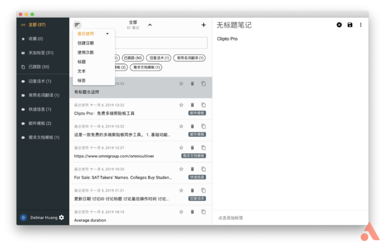Delete the Clipto Pro 免费多端剪贴板工具 note
Image resolution: width=385 pixels, height=247 pixels.
[192, 105]
